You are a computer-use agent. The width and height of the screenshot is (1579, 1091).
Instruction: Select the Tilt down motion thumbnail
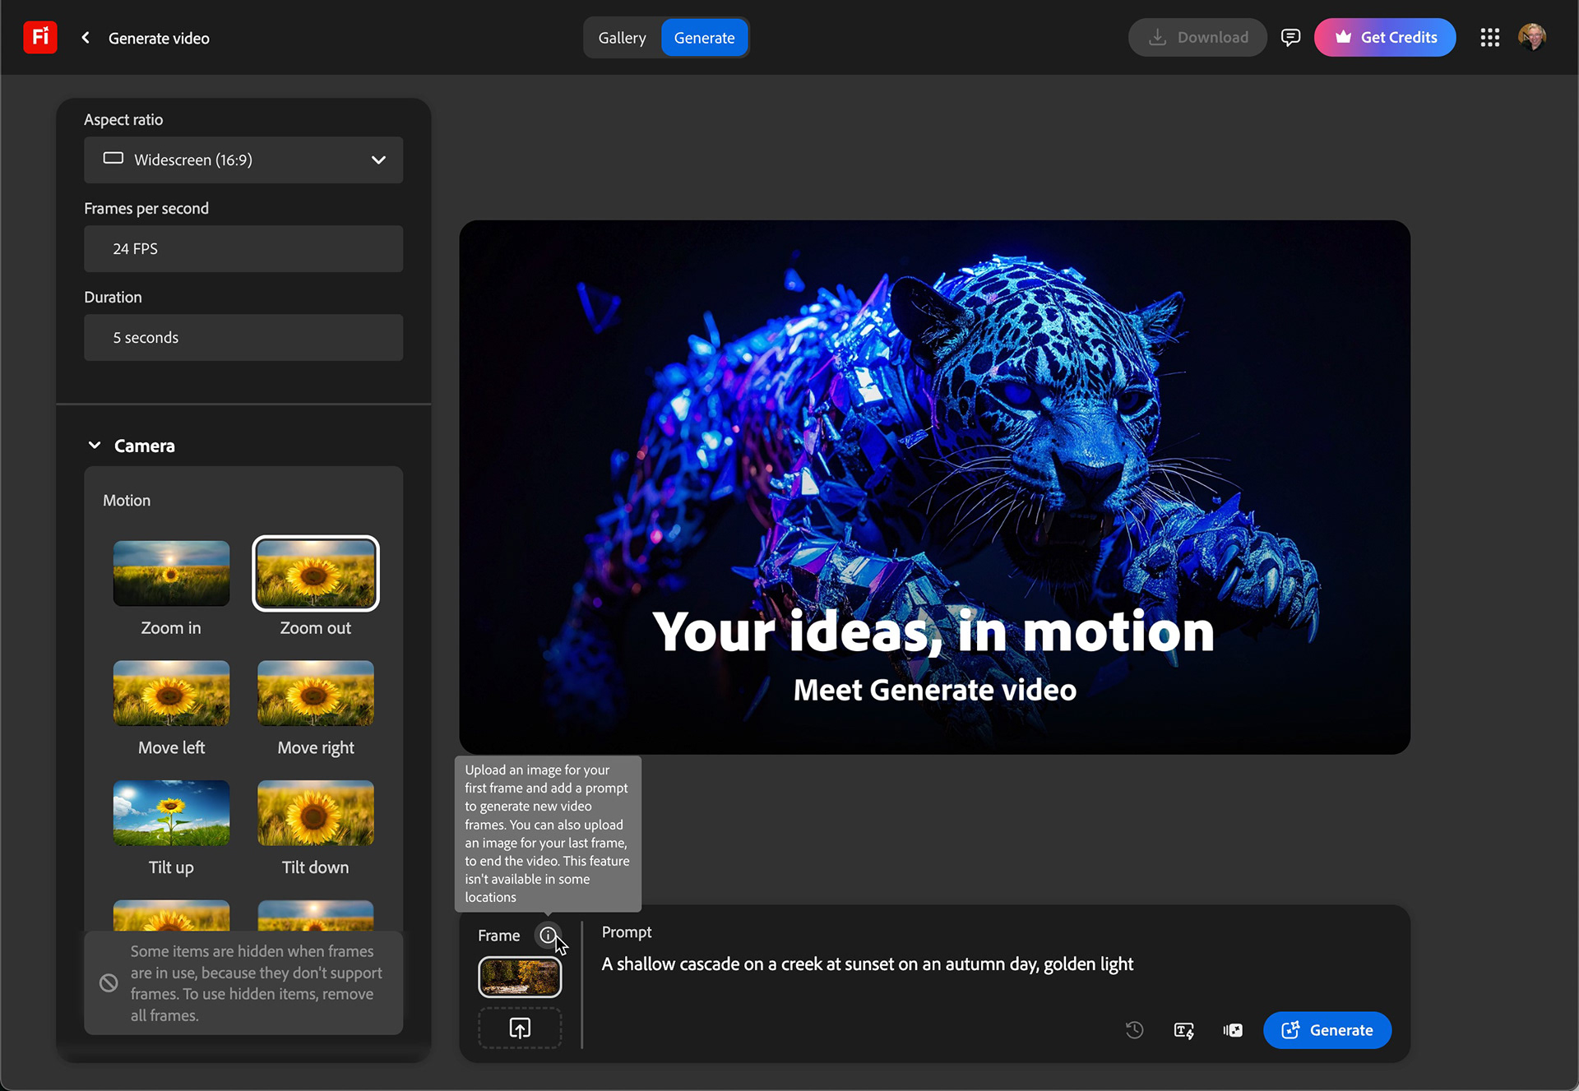click(x=316, y=813)
